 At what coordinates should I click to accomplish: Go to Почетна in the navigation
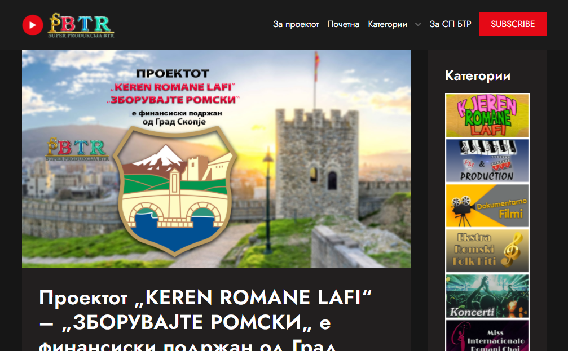pos(343,24)
